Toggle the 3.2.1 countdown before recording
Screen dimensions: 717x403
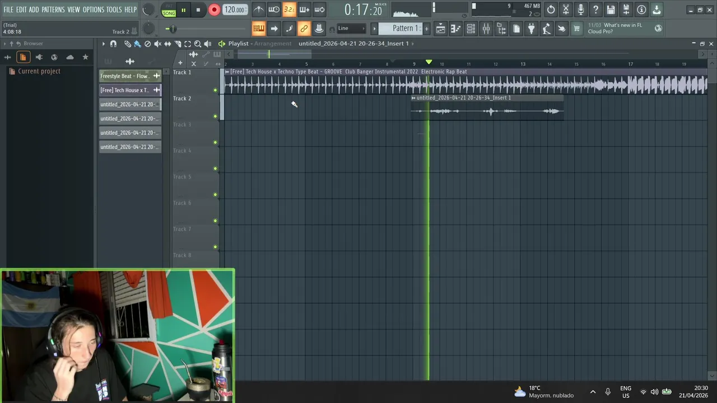coord(289,10)
